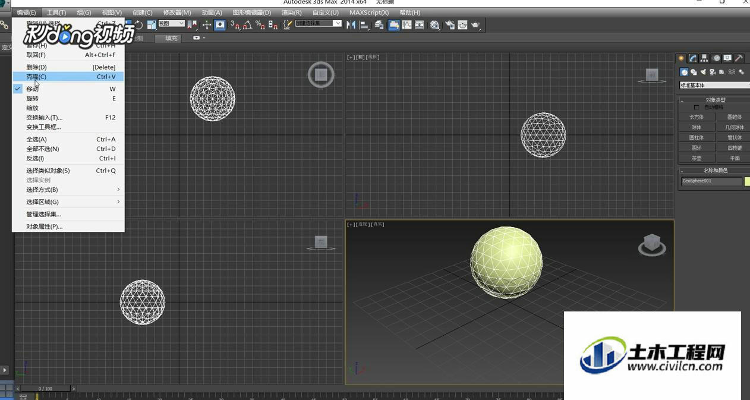Open the Rendering (渲染) menu
The width and height of the screenshot is (750, 400).
(291, 12)
